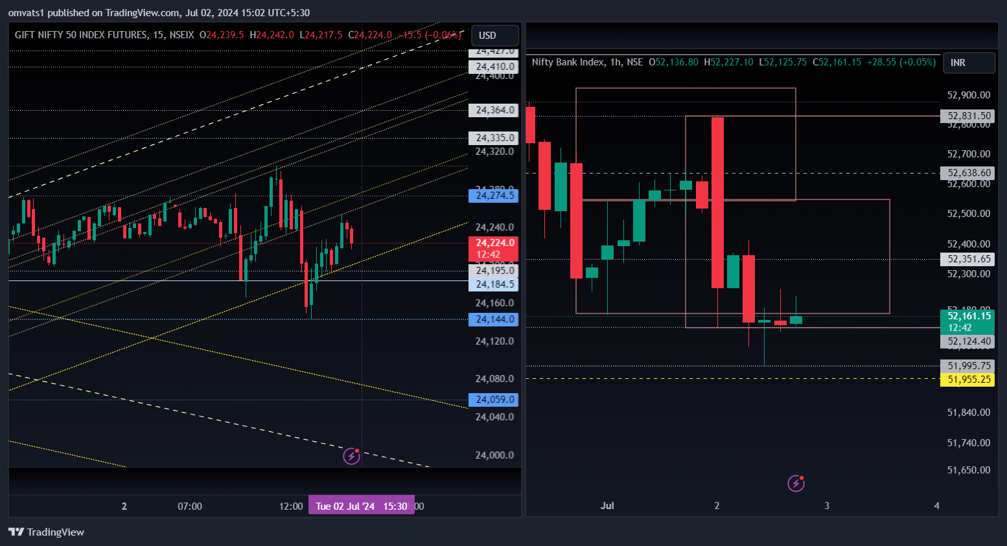Click the 52,831.50 price level label
The width and height of the screenshot is (1007, 546).
coord(967,116)
